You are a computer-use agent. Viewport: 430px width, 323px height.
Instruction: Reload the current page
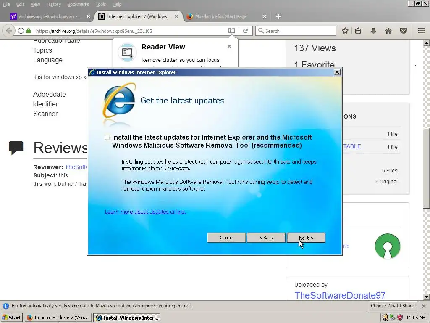pyautogui.click(x=245, y=31)
